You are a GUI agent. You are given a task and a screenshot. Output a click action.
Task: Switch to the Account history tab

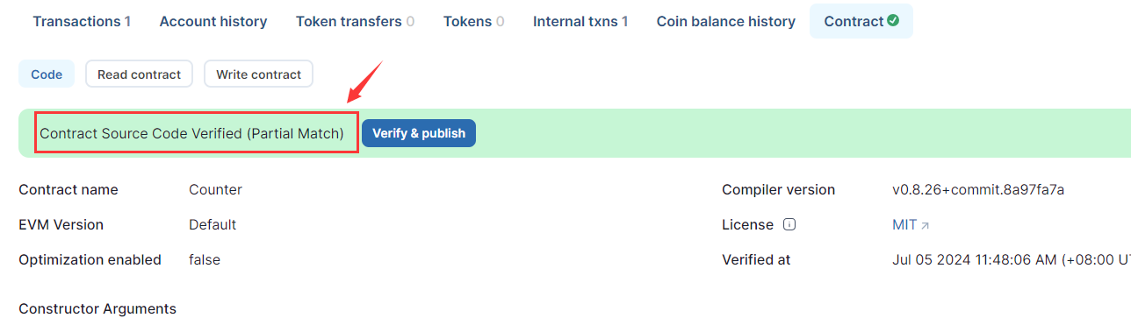click(213, 21)
